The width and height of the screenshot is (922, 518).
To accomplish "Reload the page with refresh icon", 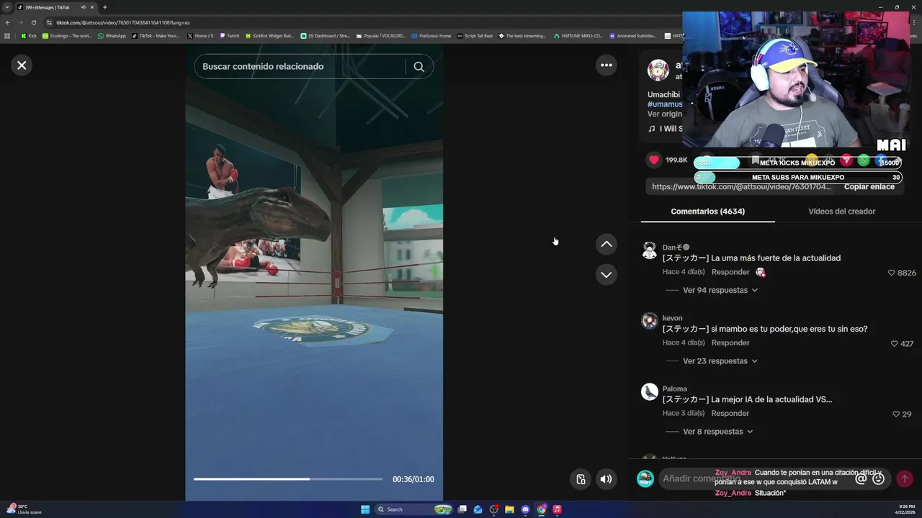I will tap(33, 22).
